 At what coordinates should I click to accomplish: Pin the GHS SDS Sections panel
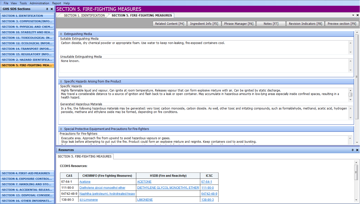tap(47, 9)
